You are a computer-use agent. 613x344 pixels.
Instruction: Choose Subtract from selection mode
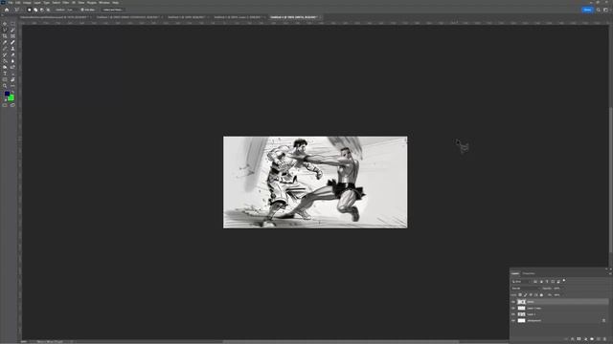(x=42, y=10)
